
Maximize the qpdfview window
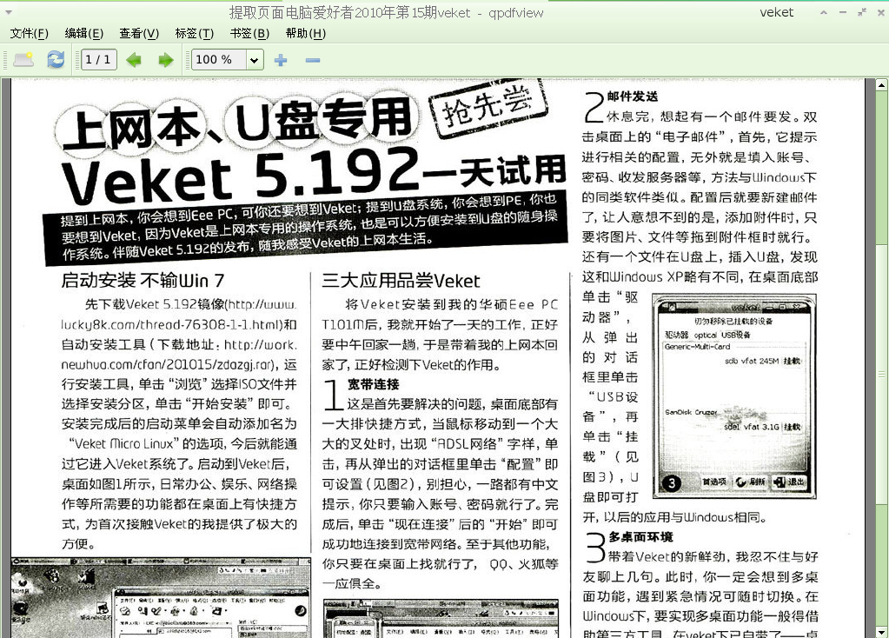pyautogui.click(x=862, y=12)
